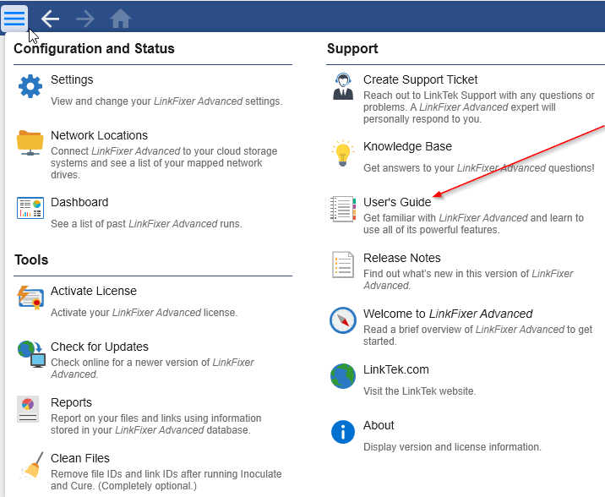This screenshot has width=605, height=497.
Task: Click the Dashboard chart icon
Action: pyautogui.click(x=30, y=208)
